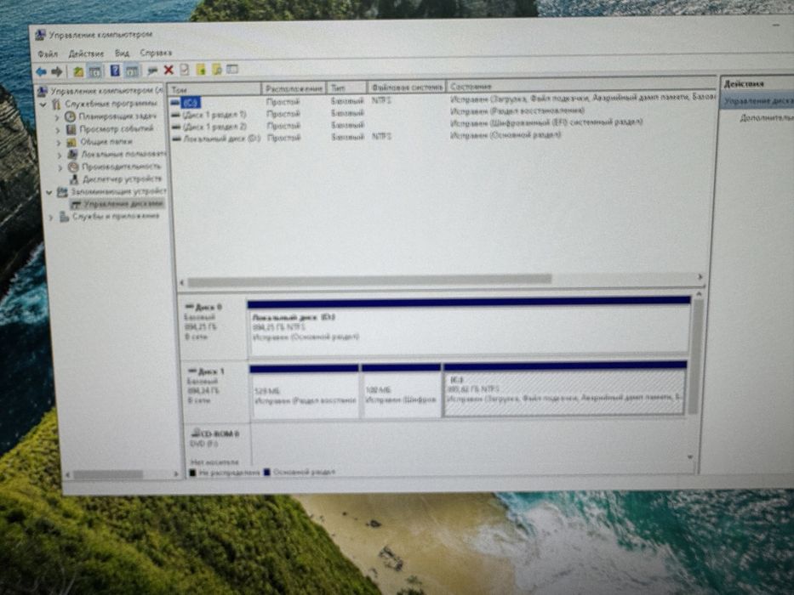Toggle the Show/Hide Console Tree icon
Screen dimensions: 794x595
94,71
